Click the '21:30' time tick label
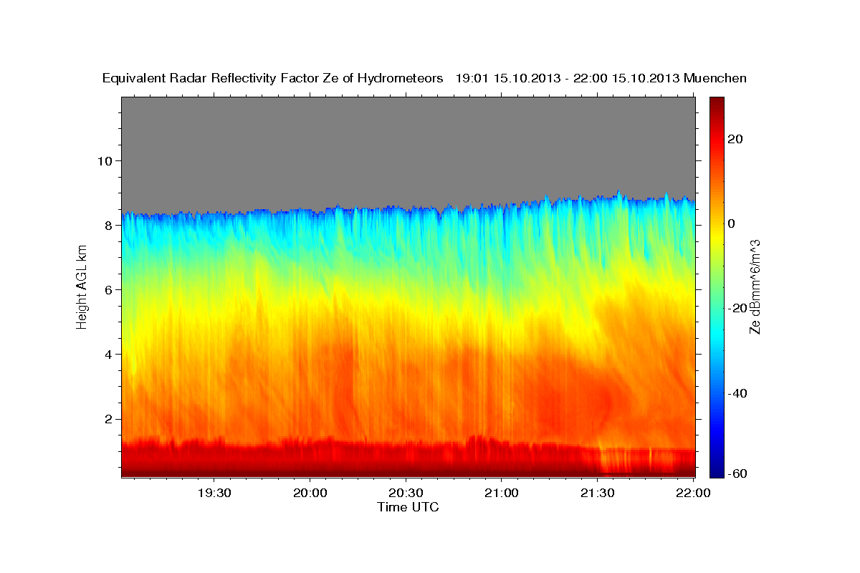This screenshot has width=860, height=573. [x=597, y=493]
